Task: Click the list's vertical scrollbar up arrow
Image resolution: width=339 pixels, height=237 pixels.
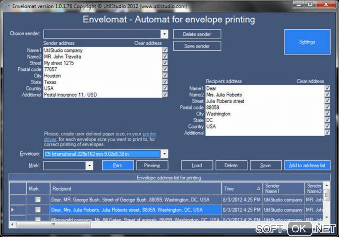Action: tap(327, 186)
